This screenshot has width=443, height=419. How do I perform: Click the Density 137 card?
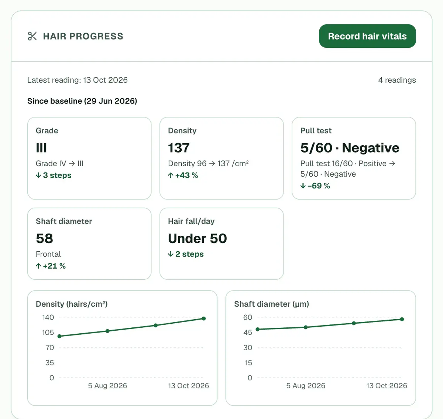pyautogui.click(x=221, y=158)
